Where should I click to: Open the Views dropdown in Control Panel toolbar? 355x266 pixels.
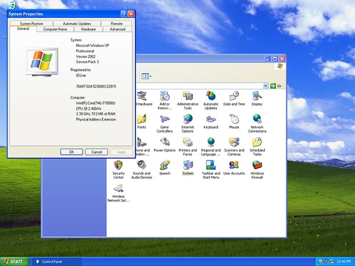tap(146, 76)
